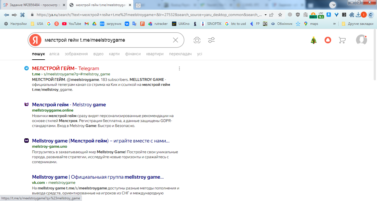Open the SINOPTIK weather bookmark

[x=211, y=24]
